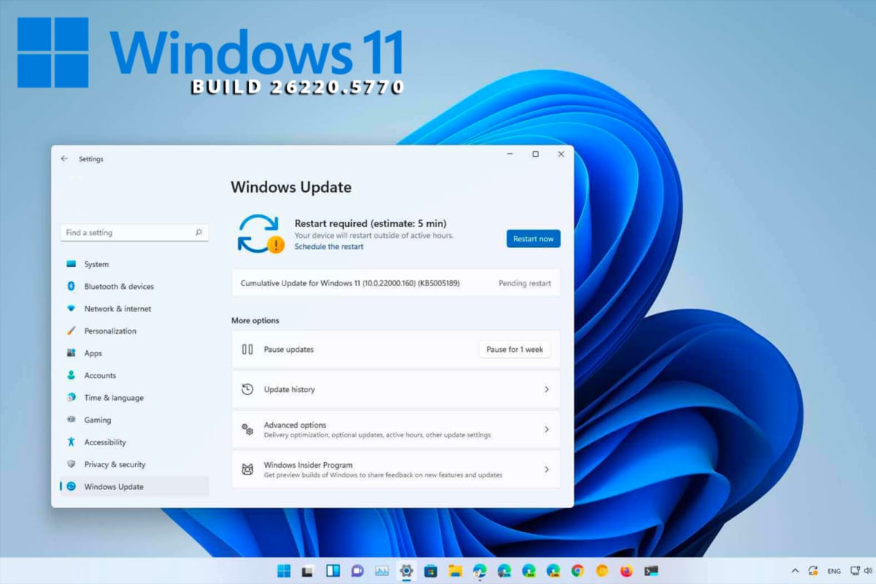This screenshot has width=876, height=584.
Task: Select Apps in the sidebar
Action: click(134, 353)
